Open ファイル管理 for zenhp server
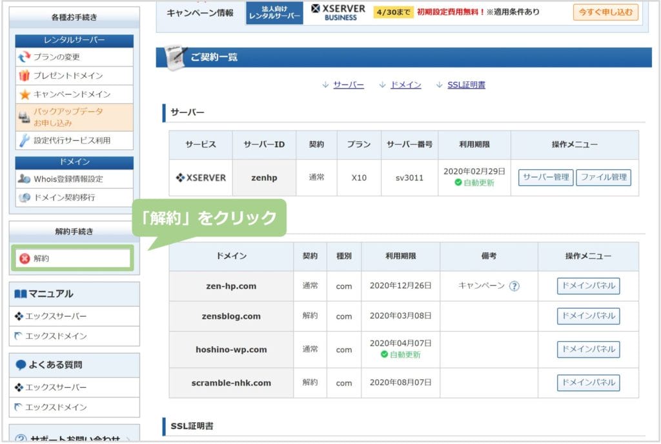The image size is (661, 444). 603,178
